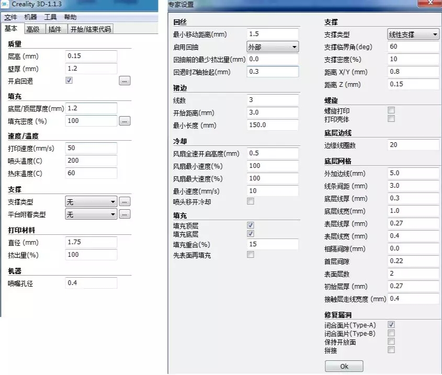Switch to the 高级 tab

point(35,29)
